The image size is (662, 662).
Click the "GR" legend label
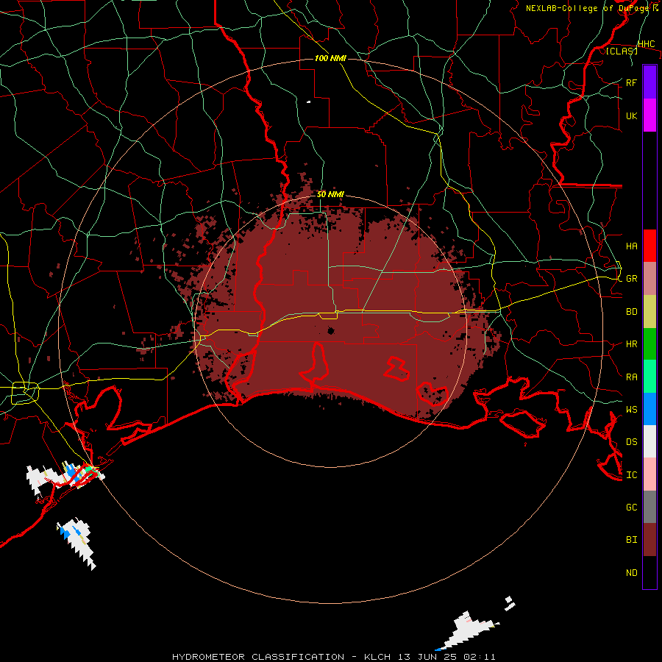click(631, 279)
